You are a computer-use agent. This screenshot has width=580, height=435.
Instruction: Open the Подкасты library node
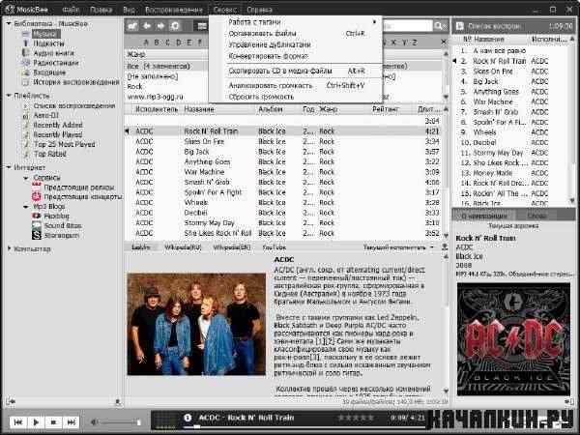(48, 43)
